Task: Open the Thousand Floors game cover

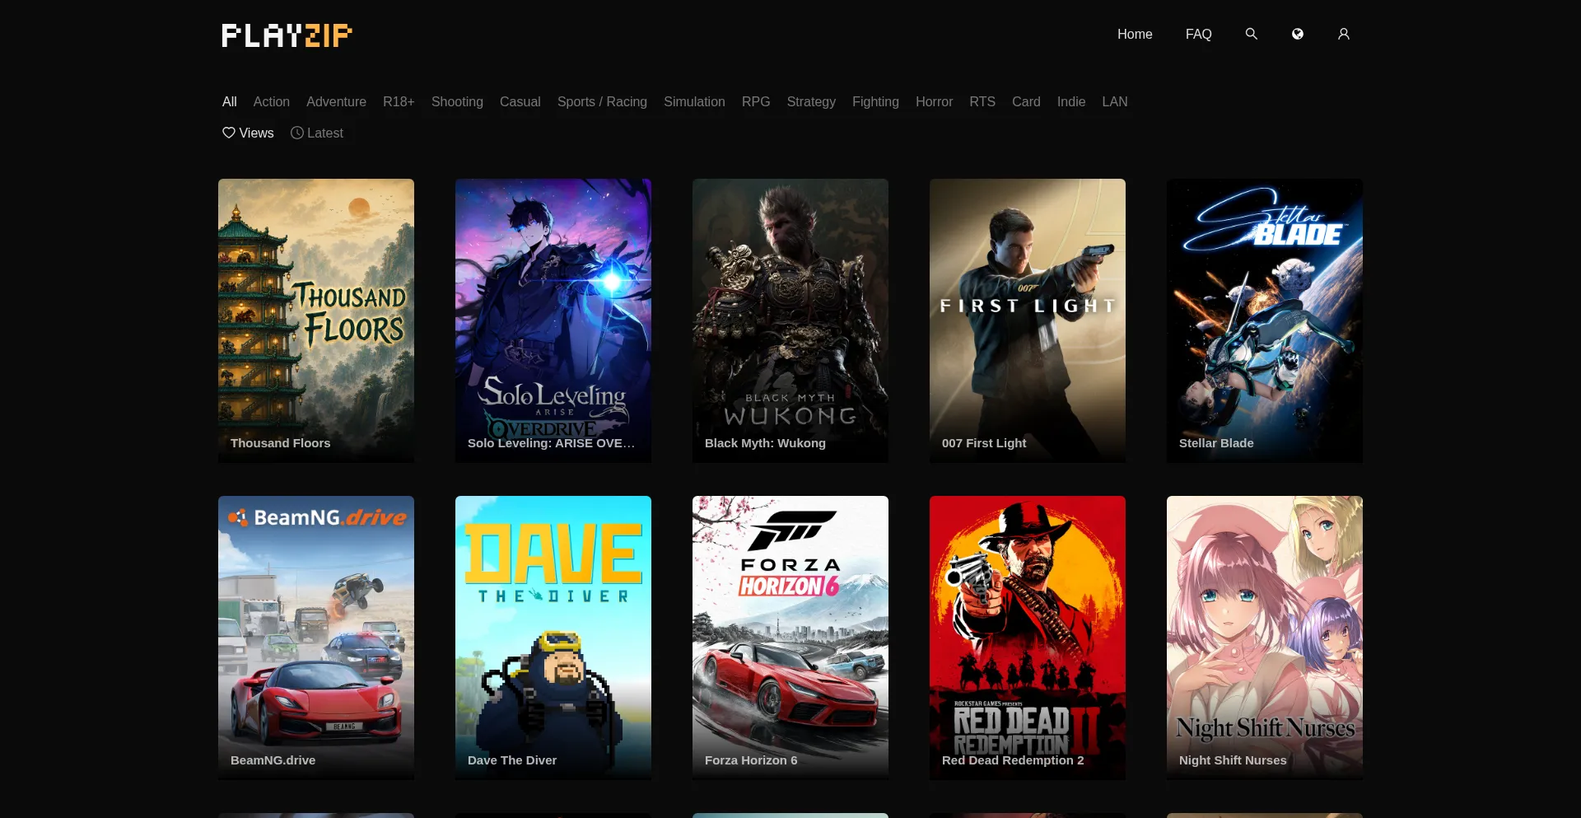Action: click(x=316, y=320)
